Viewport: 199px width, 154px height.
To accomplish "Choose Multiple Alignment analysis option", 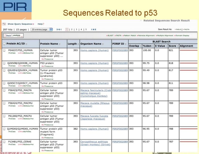I will tap(165, 36).
